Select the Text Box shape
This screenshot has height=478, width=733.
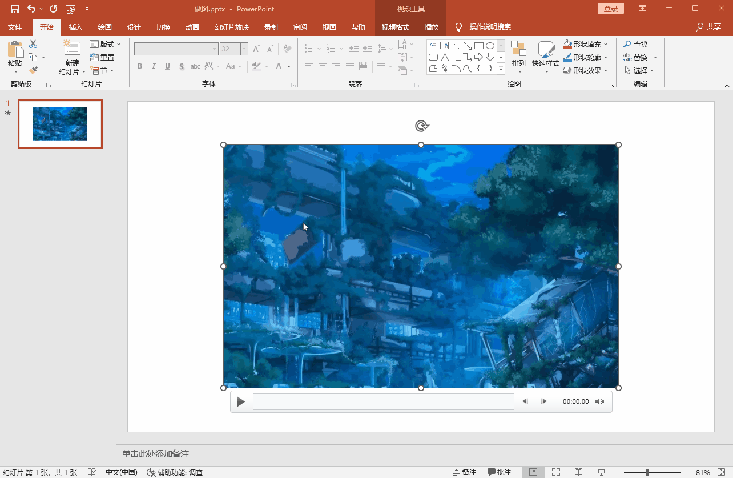pyautogui.click(x=433, y=46)
